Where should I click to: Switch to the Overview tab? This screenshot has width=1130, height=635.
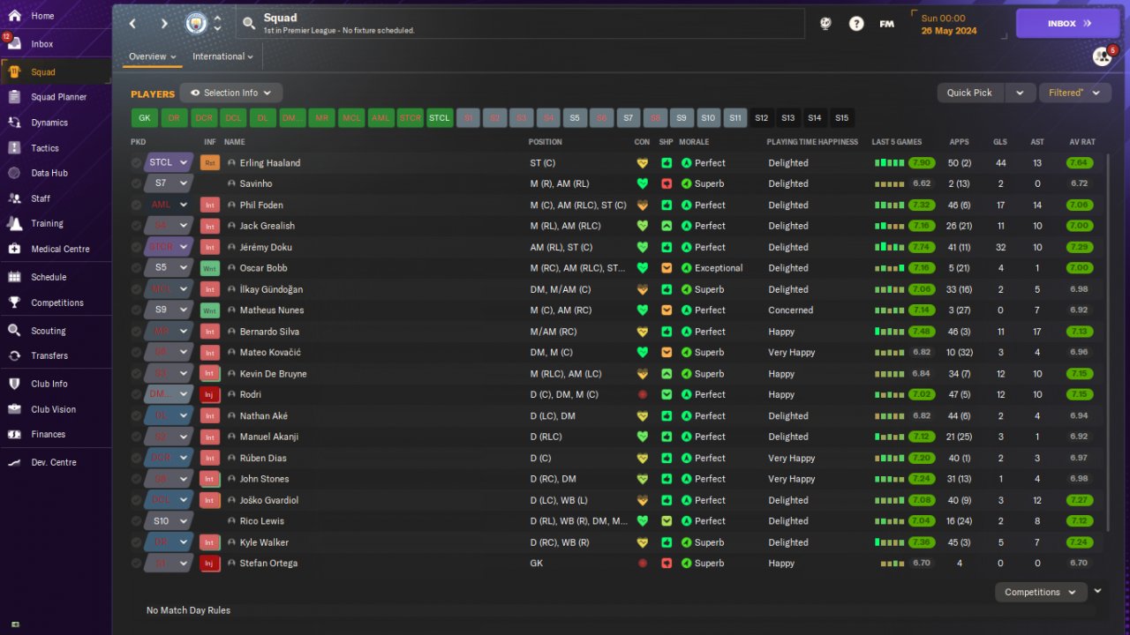[x=153, y=56]
